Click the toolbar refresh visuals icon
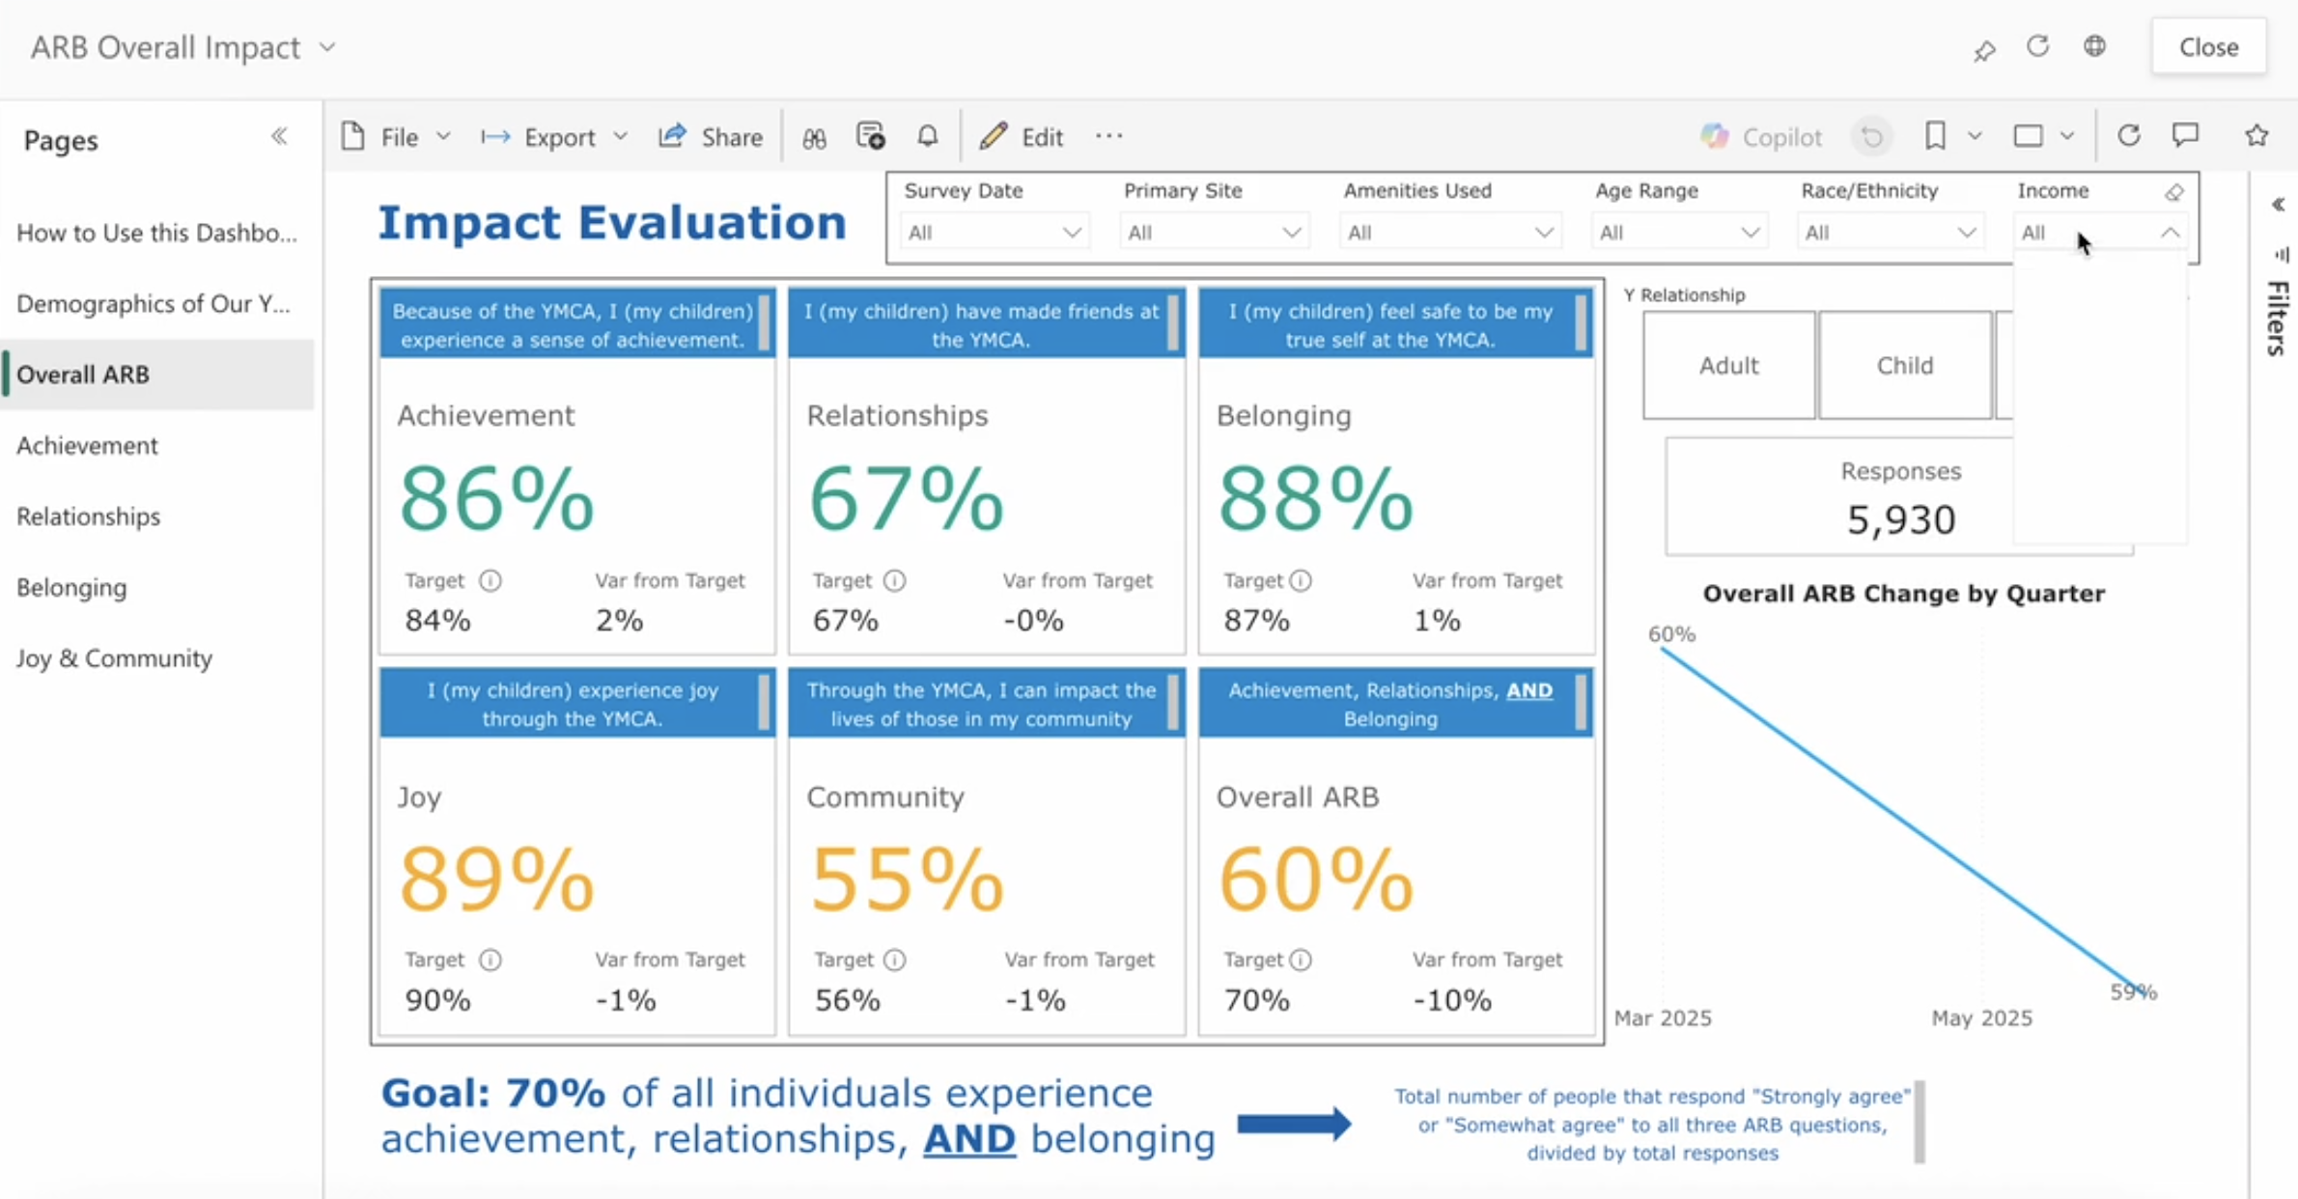Screen dimensions: 2298x1199 click(x=2129, y=136)
